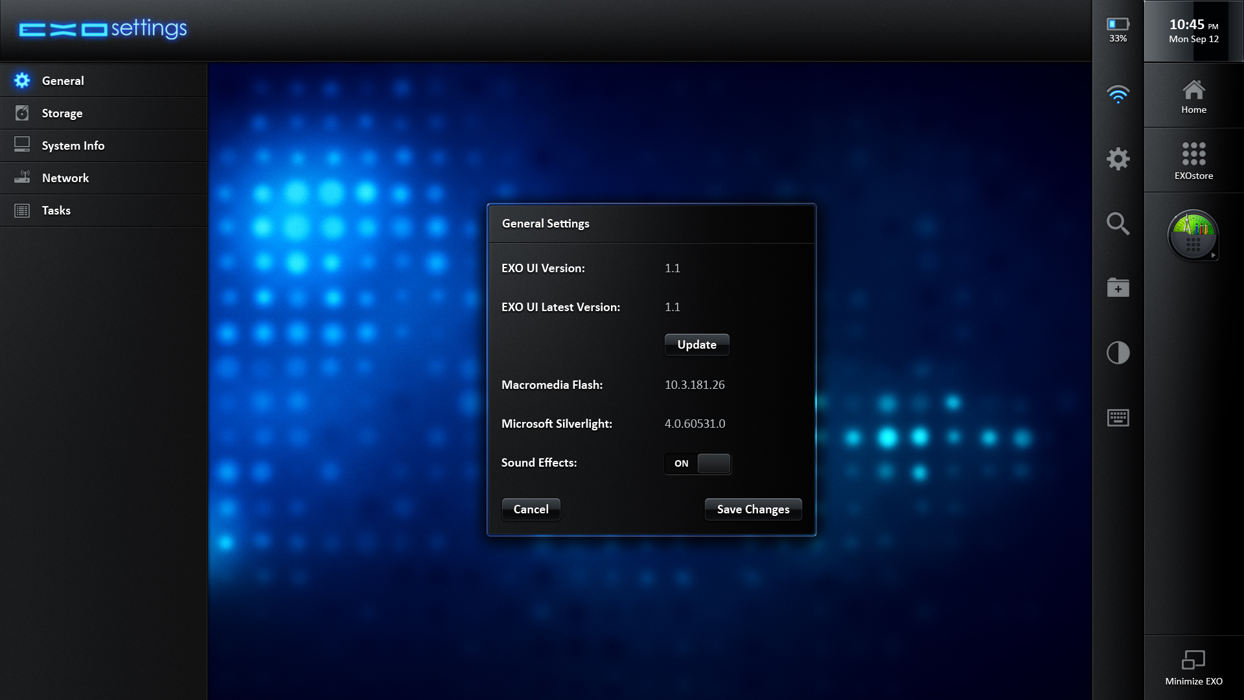Open settings via the gear icon in strip

point(1118,159)
